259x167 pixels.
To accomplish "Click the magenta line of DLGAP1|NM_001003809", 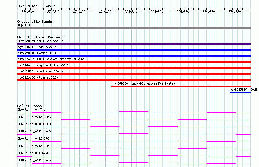I will click(x=134, y=127).
